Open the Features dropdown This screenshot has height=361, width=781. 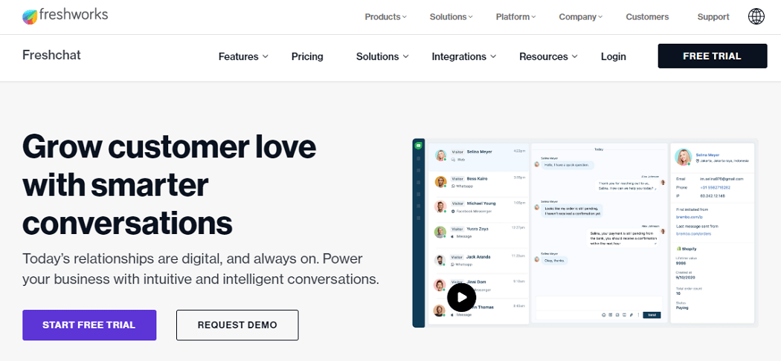pyautogui.click(x=243, y=56)
